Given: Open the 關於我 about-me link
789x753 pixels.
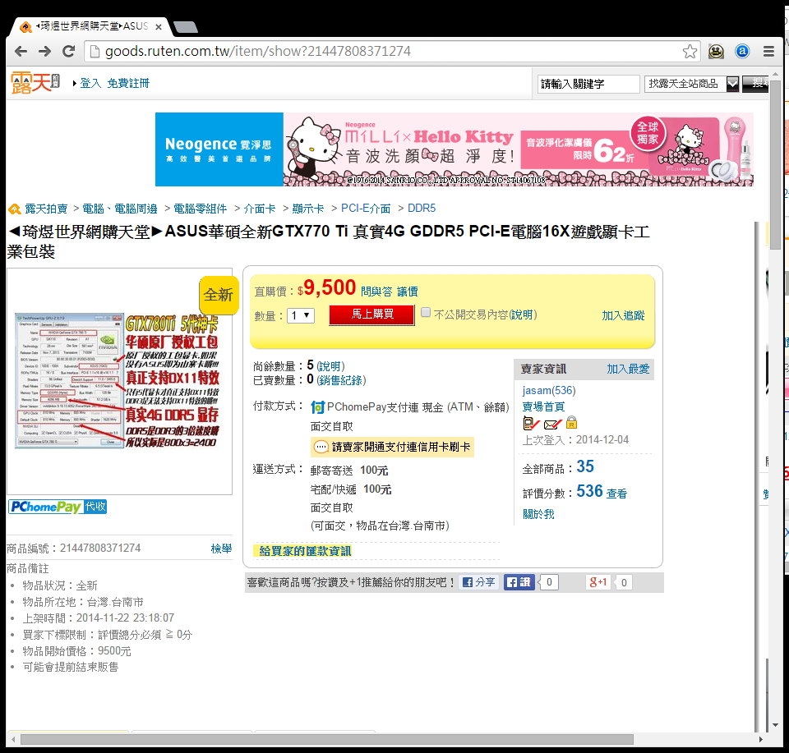Looking at the screenshot, I should click(538, 514).
